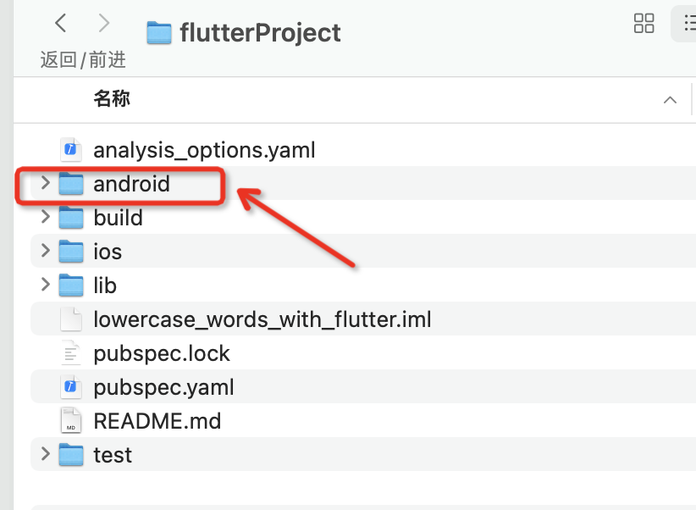Screen dimensions: 696x510
Task: Expand the lib folder
Action: (x=45, y=285)
